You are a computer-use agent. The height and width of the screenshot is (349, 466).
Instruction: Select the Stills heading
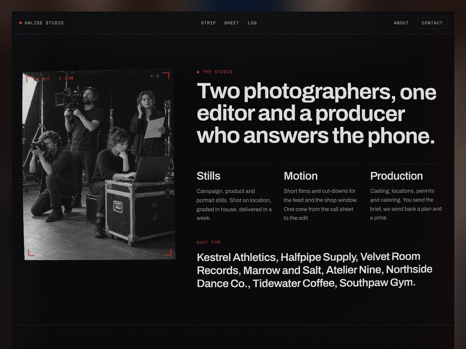coord(209,176)
